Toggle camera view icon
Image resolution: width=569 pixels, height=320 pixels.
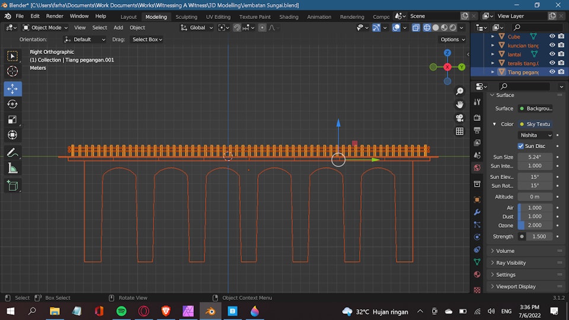[460, 118]
